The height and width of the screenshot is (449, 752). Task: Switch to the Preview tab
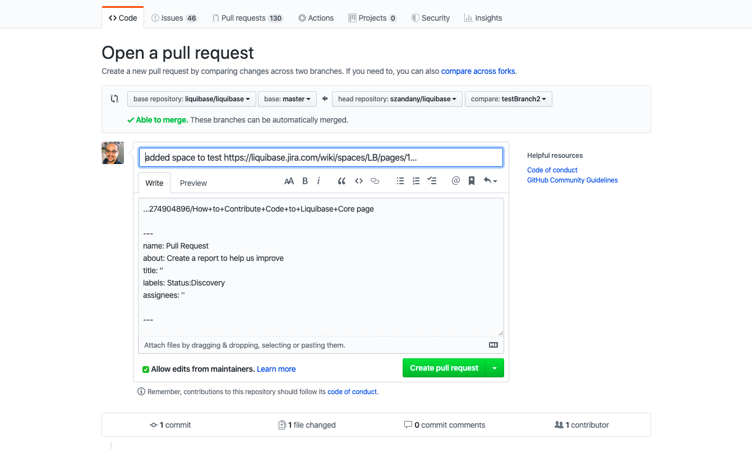193,183
